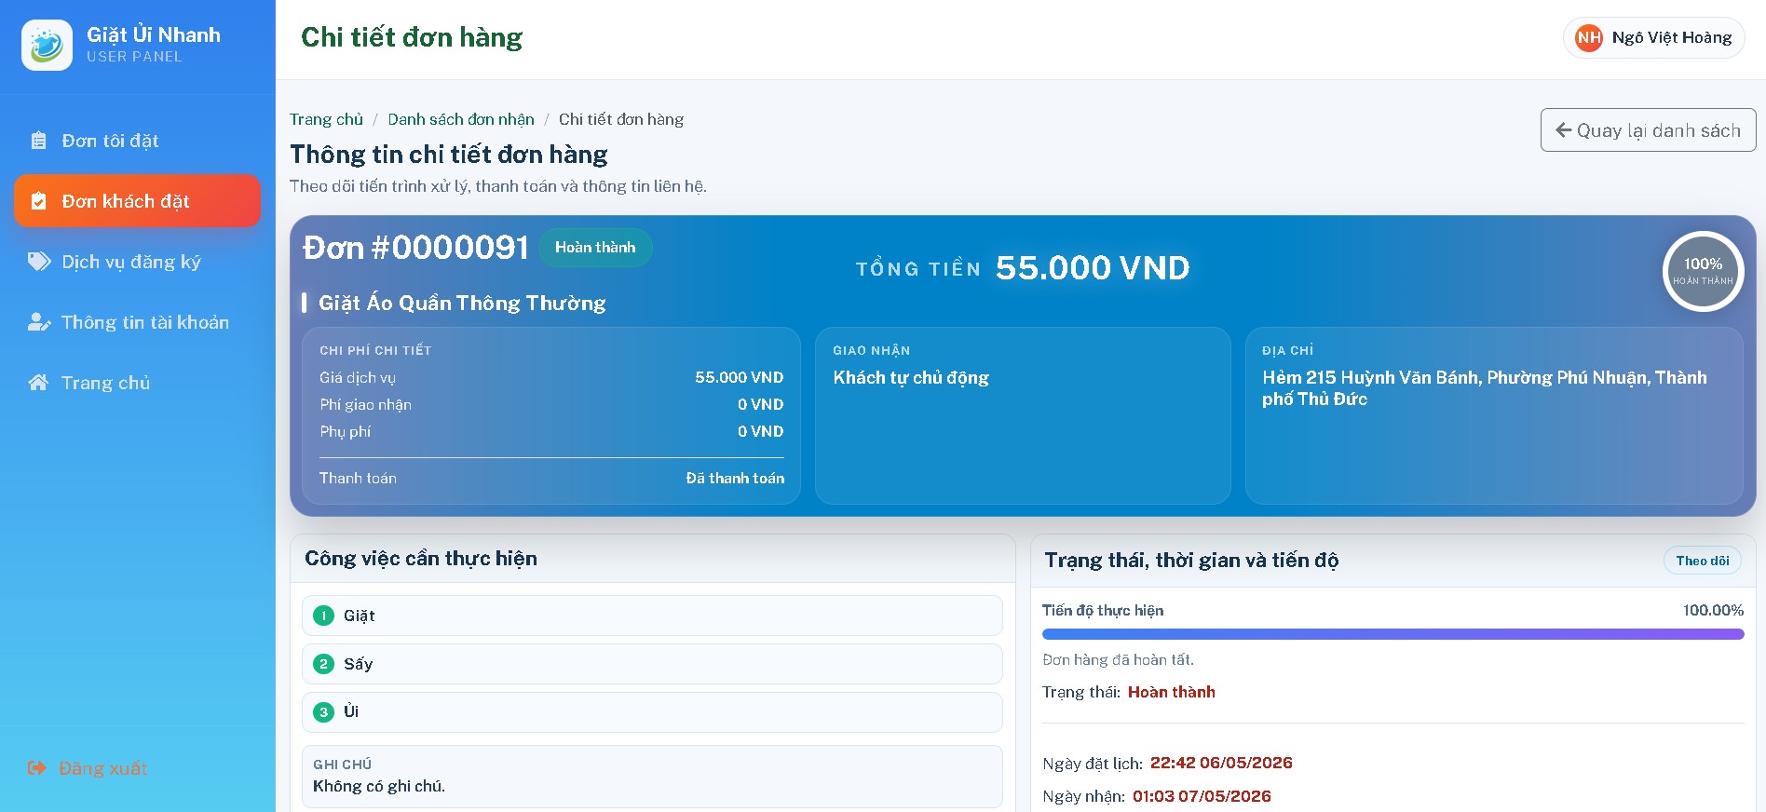Viewport: 1766px width, 812px height.
Task: Click the service name Giặt Áo Quần Thông Thường
Action: [462, 303]
